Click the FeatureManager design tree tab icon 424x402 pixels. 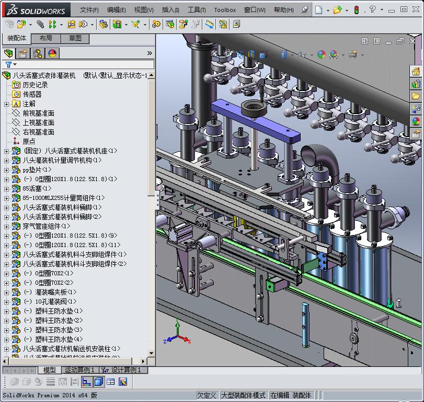point(8,53)
